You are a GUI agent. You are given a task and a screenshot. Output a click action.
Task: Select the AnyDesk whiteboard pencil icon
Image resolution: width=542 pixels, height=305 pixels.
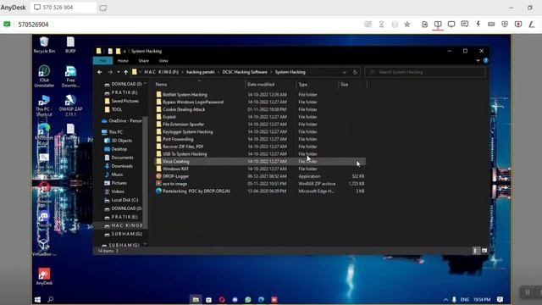click(532, 24)
